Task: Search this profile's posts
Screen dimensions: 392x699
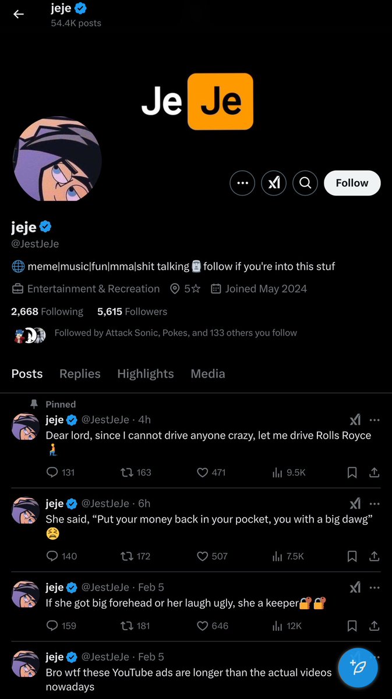Action: 305,183
